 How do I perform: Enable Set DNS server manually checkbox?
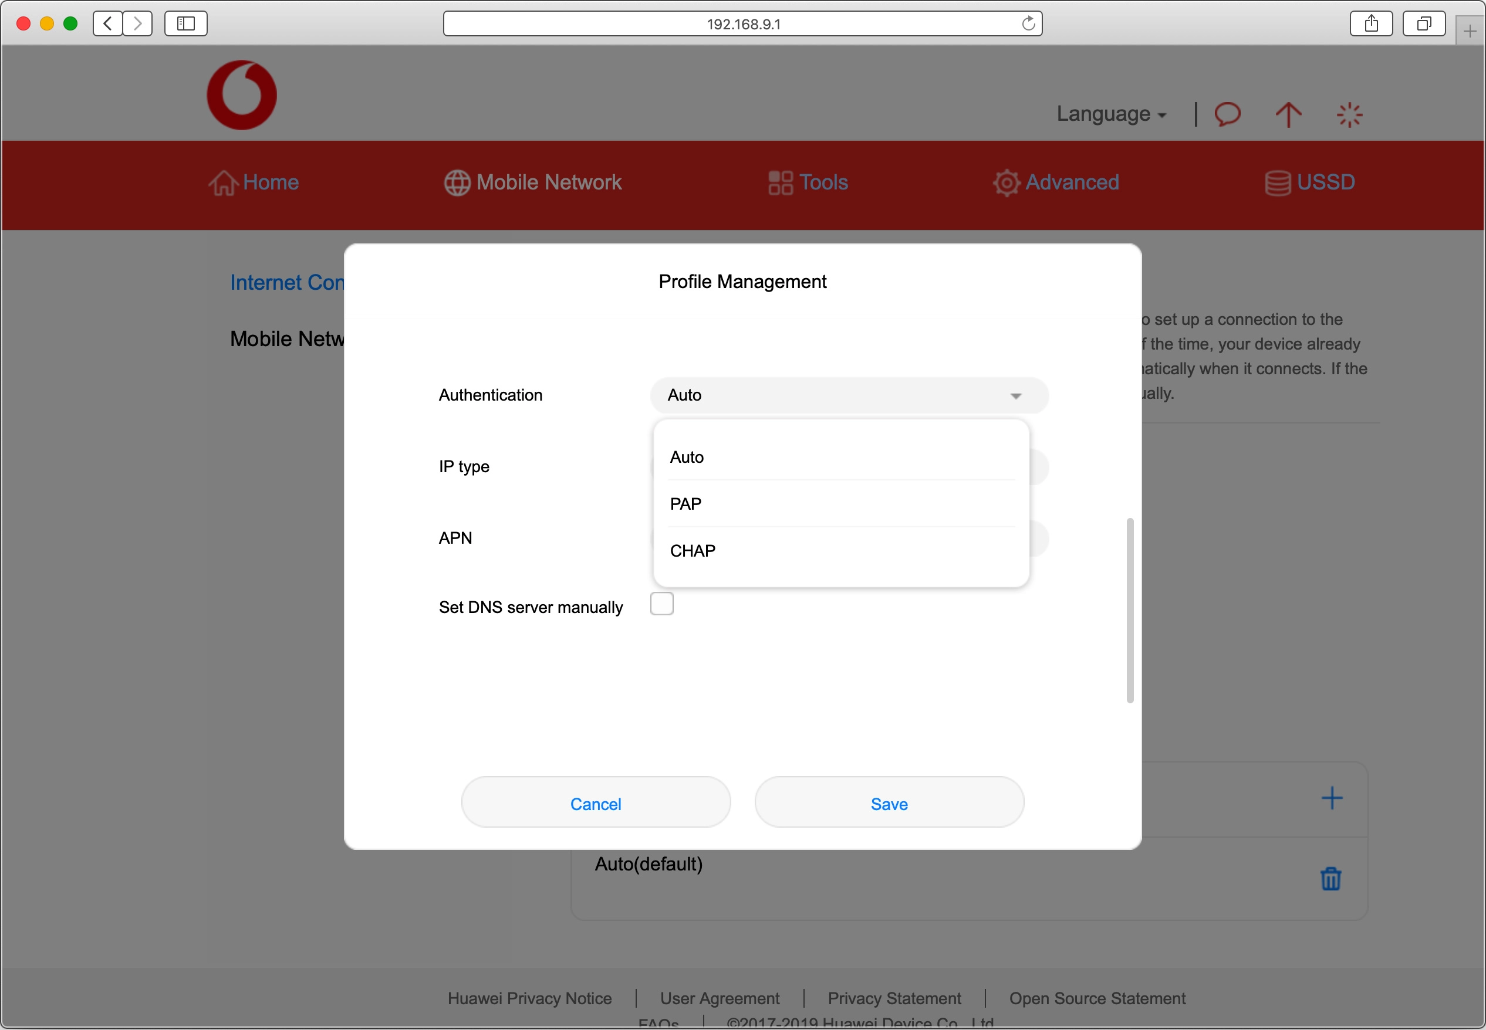coord(661,604)
